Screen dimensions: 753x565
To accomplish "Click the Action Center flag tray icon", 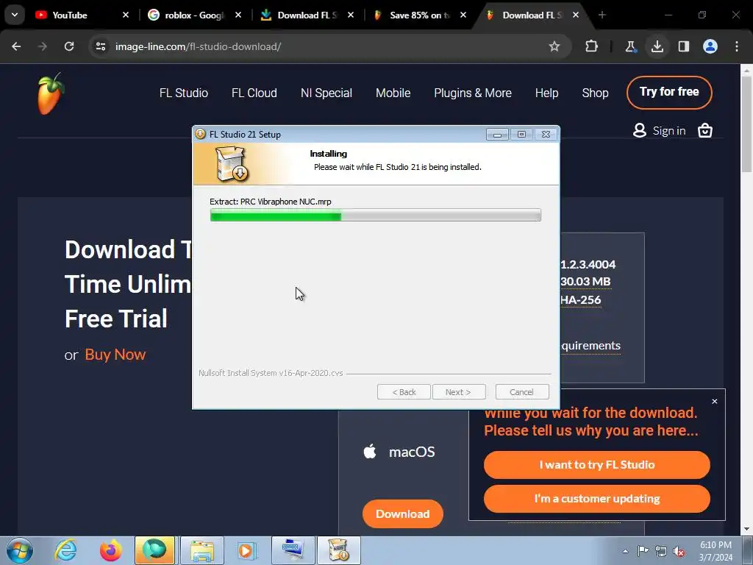I will click(643, 551).
